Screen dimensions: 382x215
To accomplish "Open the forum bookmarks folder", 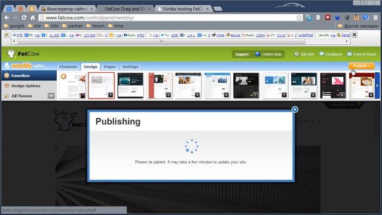I will click(95, 26).
